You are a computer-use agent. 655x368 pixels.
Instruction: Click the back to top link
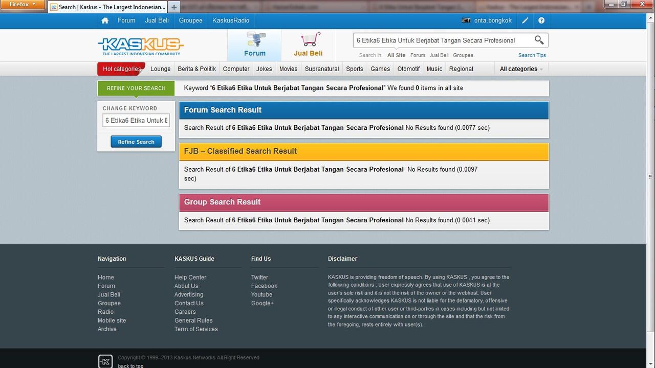coord(130,365)
